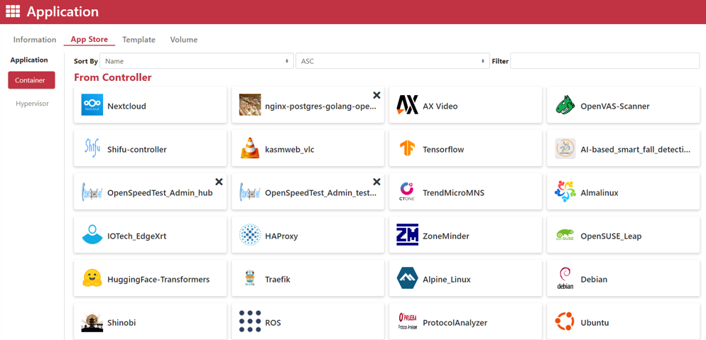Open the app grid menu icon

click(x=13, y=11)
